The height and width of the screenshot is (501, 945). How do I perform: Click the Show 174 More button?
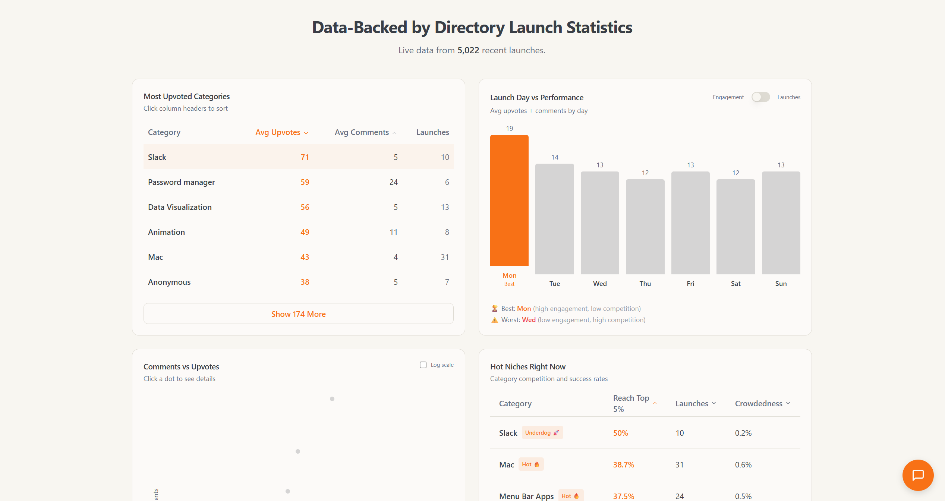point(298,313)
